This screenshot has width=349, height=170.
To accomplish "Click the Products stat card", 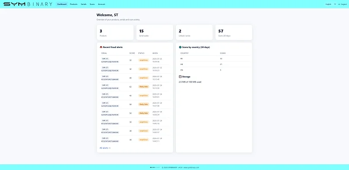I will [115, 33].
